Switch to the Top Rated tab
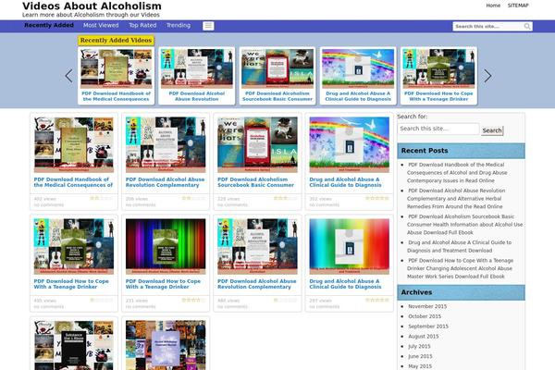Viewport: 555px width, 370px height. coord(142,25)
